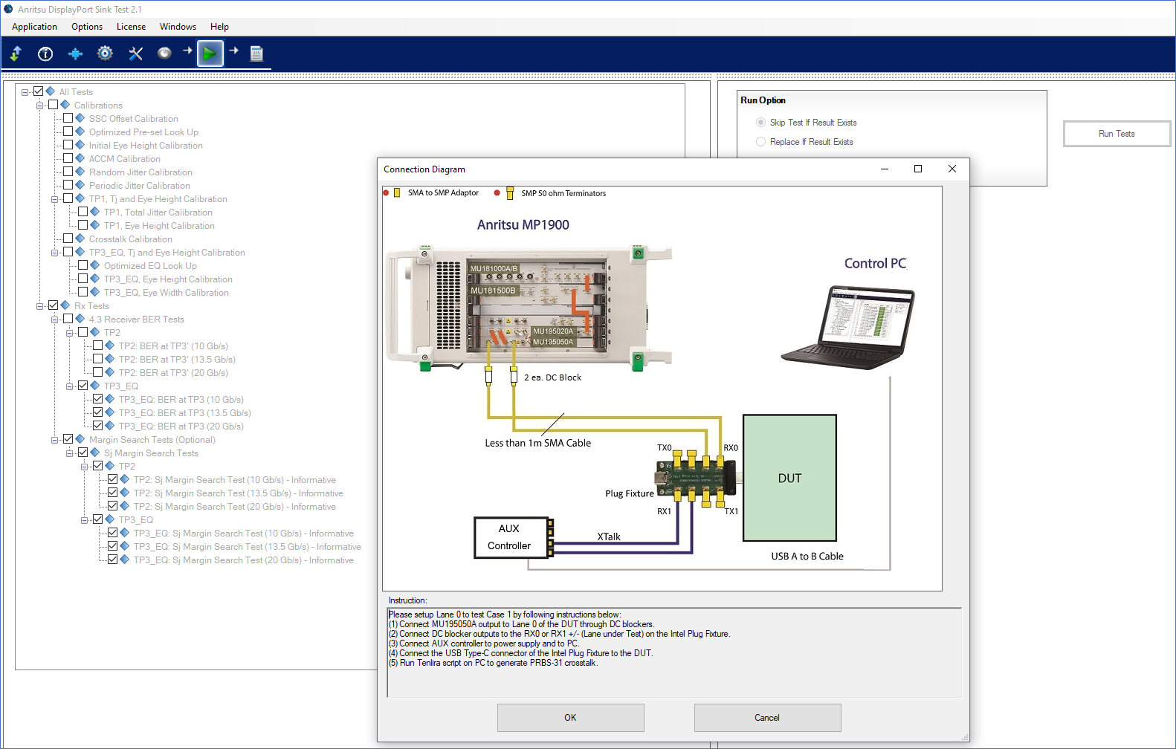This screenshot has height=749, width=1176.
Task: Click the instruction text box
Action: click(x=673, y=652)
